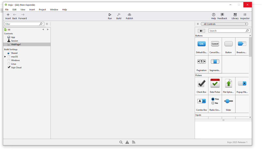Pick the Check Box control from library
The image size is (262, 151).
click(x=201, y=86)
